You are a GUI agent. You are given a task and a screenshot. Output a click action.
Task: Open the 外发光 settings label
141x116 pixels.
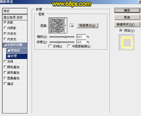12,34
